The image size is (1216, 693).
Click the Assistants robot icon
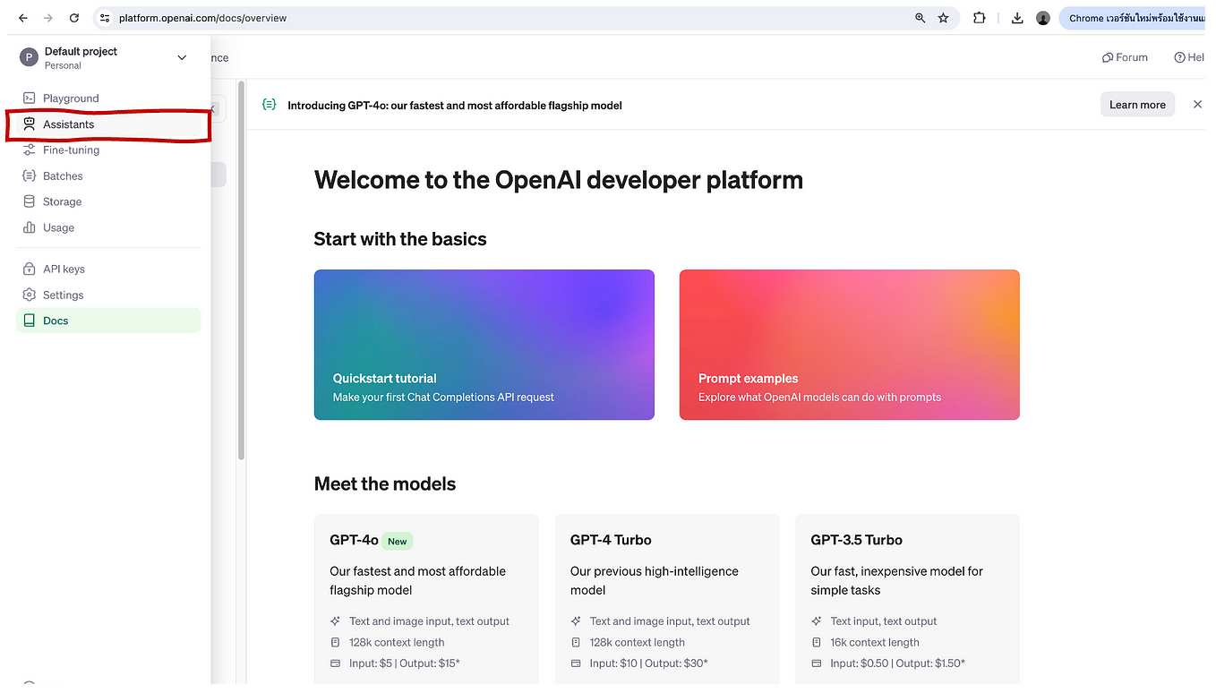coord(30,124)
